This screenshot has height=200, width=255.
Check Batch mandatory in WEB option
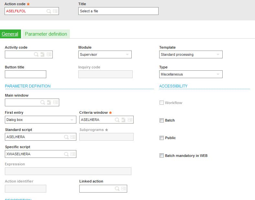point(161,156)
